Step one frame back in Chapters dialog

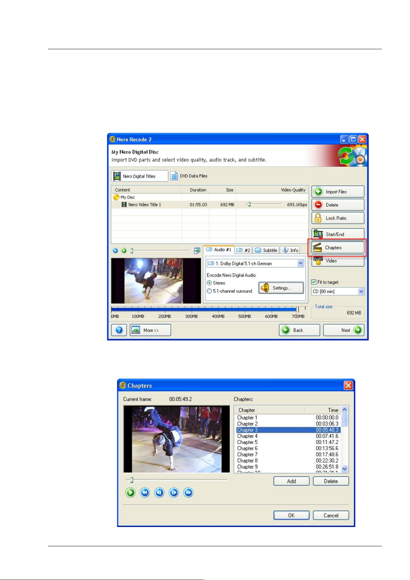159,493
